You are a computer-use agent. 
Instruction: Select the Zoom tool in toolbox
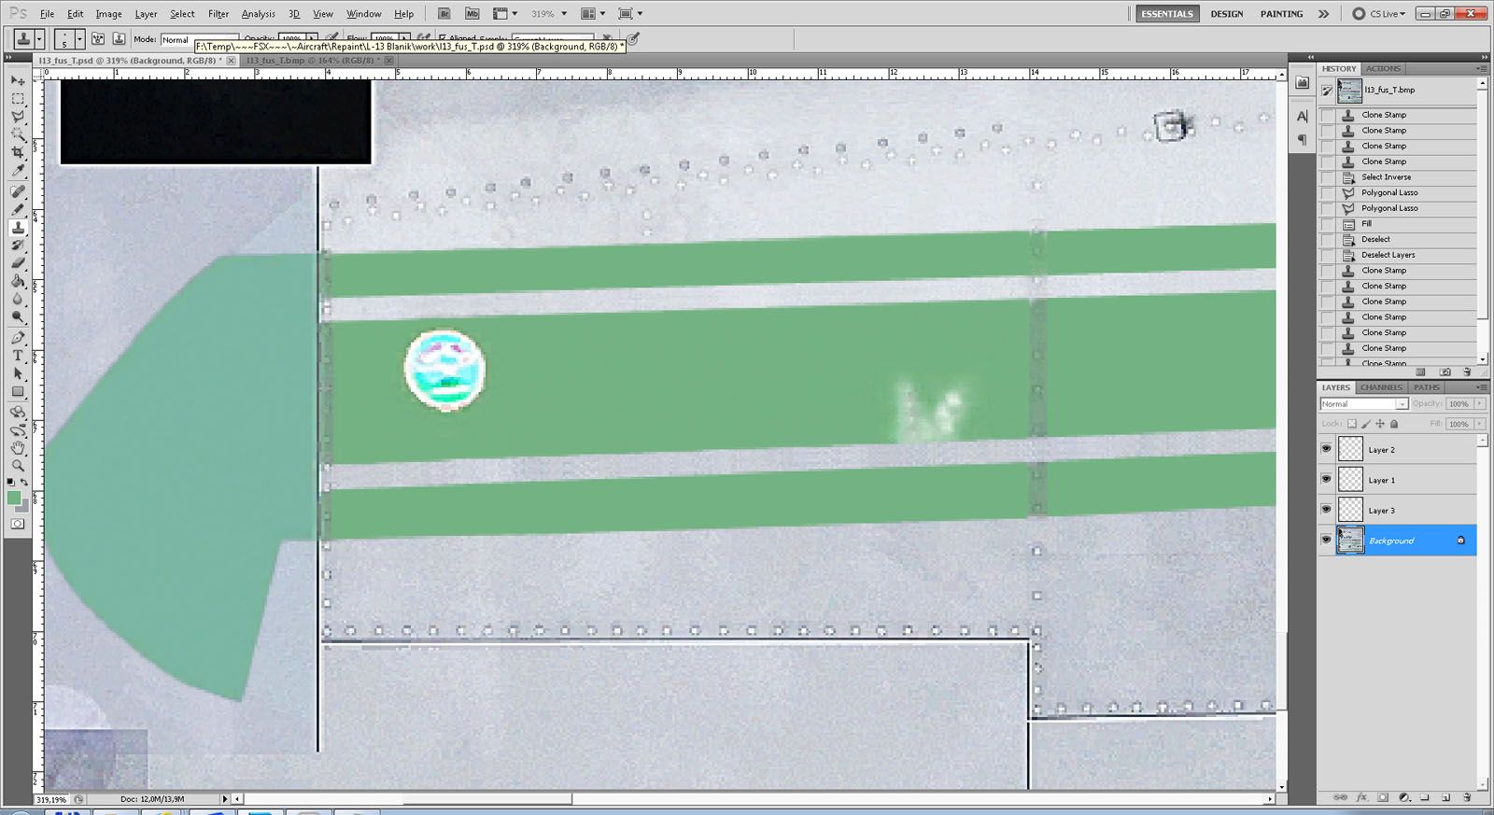click(x=18, y=465)
